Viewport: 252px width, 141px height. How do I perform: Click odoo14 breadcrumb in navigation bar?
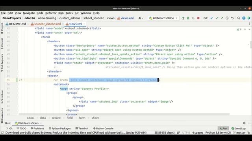click(x=30, y=18)
